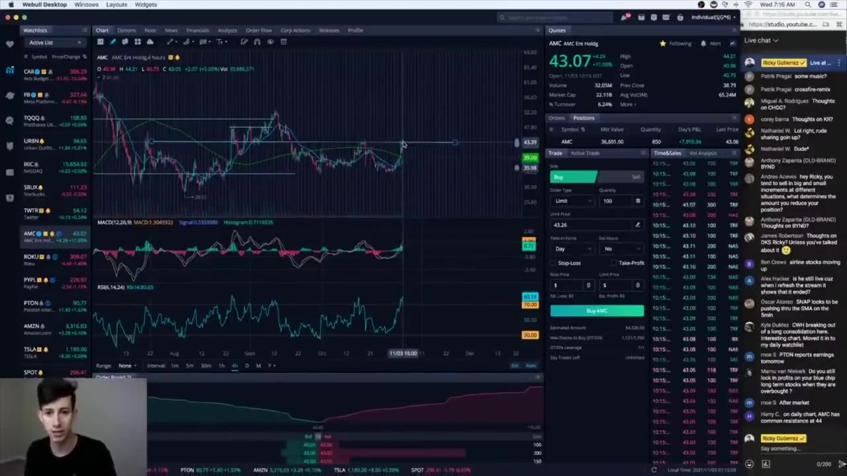Open the Orders tab

(557, 118)
